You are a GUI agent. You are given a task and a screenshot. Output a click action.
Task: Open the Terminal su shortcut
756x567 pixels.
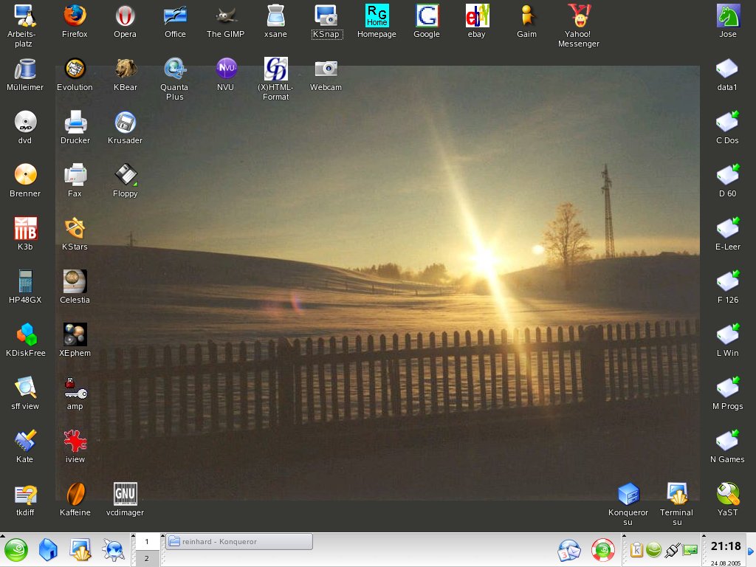(676, 494)
